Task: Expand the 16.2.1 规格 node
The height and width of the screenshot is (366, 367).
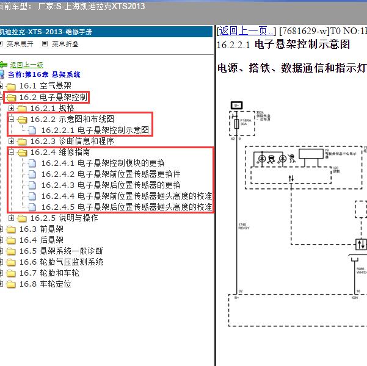Action: point(11,108)
